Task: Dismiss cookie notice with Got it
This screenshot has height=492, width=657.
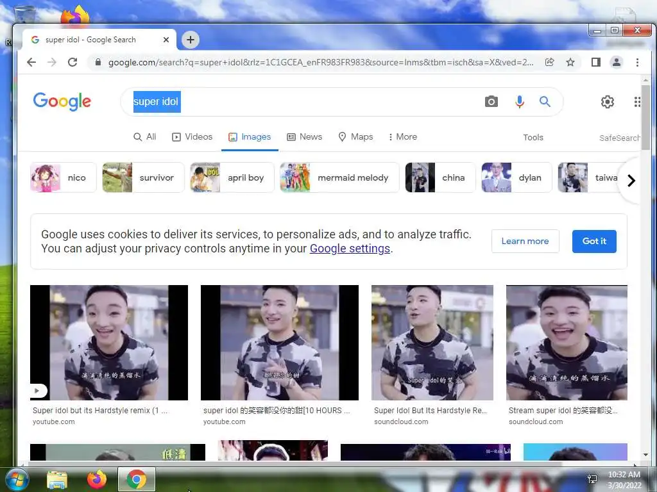Action: pos(594,241)
